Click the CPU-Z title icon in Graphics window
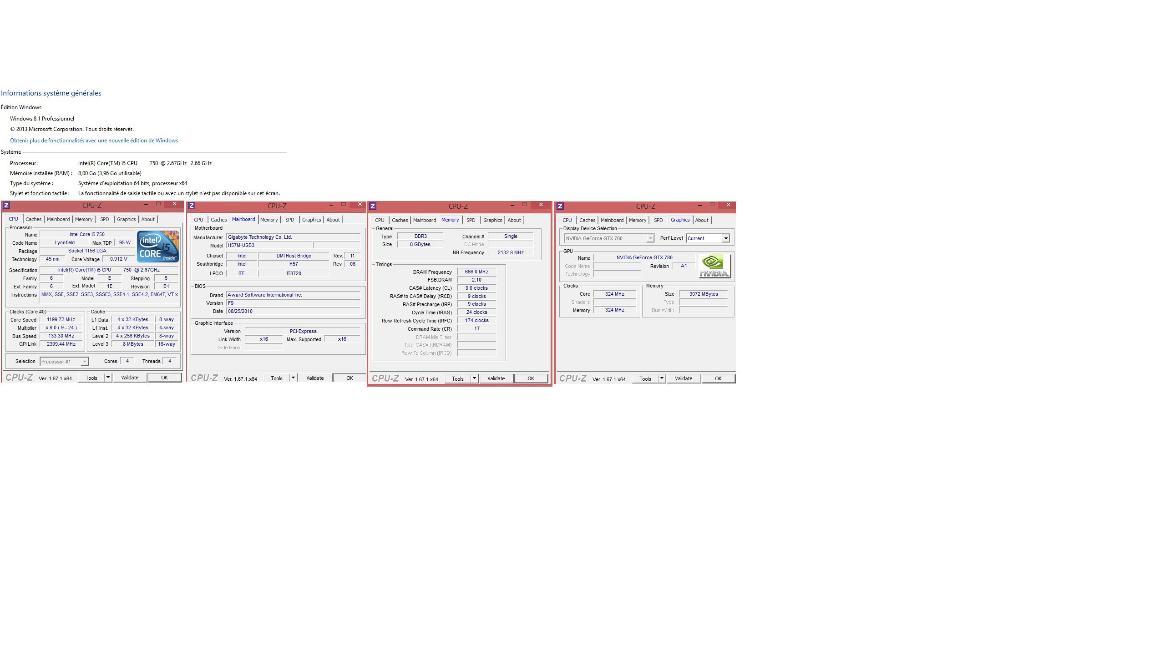The height and width of the screenshot is (655, 1165). click(x=560, y=206)
